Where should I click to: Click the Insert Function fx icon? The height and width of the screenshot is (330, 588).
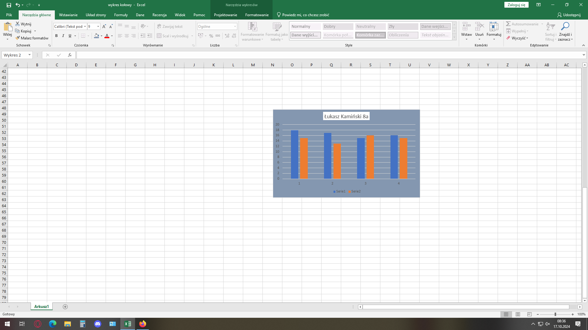(70, 55)
